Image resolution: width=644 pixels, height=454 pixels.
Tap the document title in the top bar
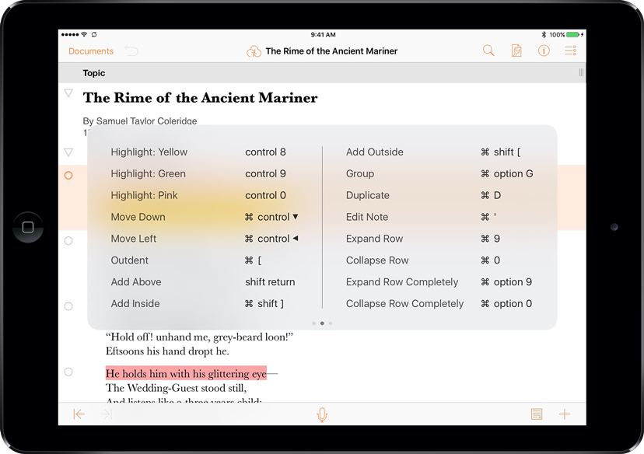[x=331, y=51]
